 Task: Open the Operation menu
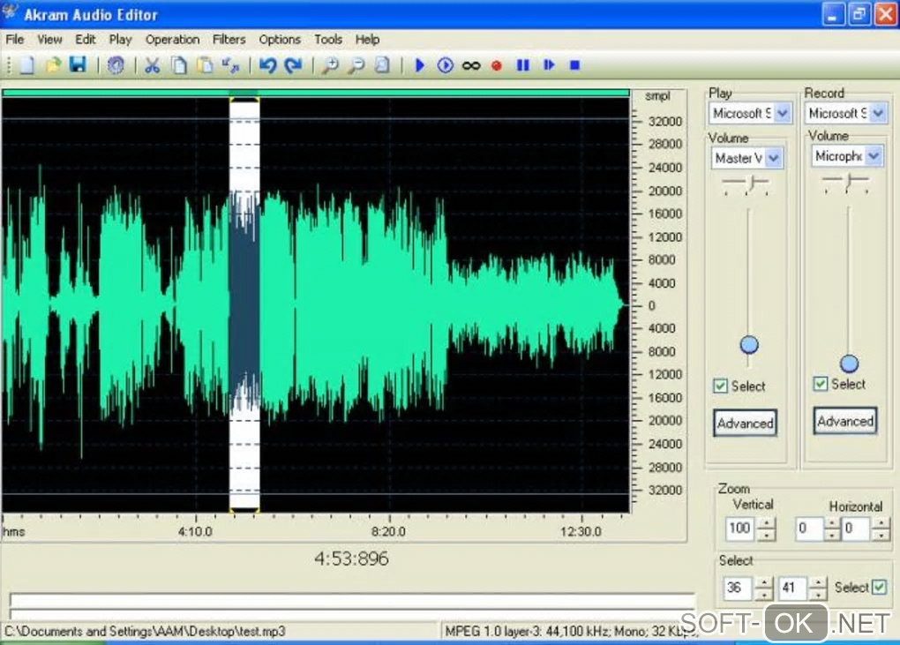[x=172, y=40]
